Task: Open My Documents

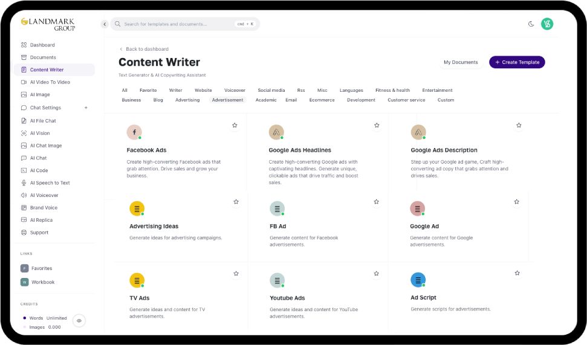Action: tap(461, 62)
